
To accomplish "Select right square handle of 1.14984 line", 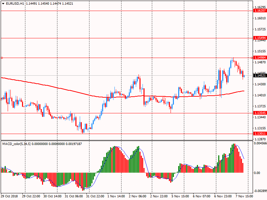I will click(251, 58).
